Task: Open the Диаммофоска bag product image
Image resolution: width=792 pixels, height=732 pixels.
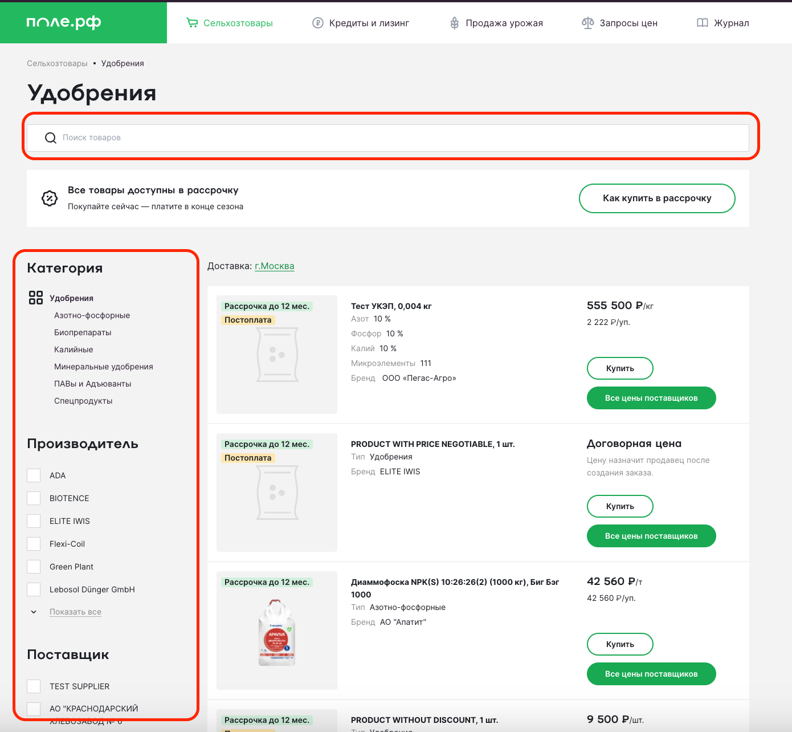Action: 277,632
